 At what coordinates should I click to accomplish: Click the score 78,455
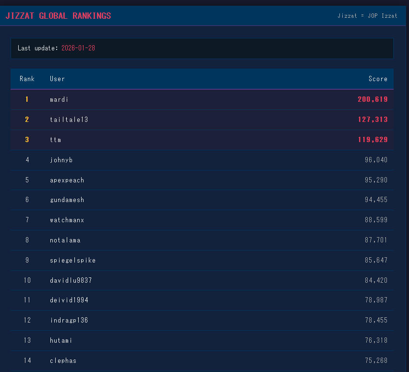point(376,320)
